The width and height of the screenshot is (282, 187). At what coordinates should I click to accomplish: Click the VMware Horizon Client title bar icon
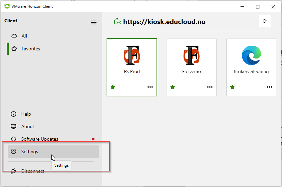tap(7, 6)
